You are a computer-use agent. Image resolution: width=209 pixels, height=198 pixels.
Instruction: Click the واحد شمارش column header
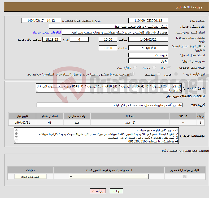coord(77,116)
